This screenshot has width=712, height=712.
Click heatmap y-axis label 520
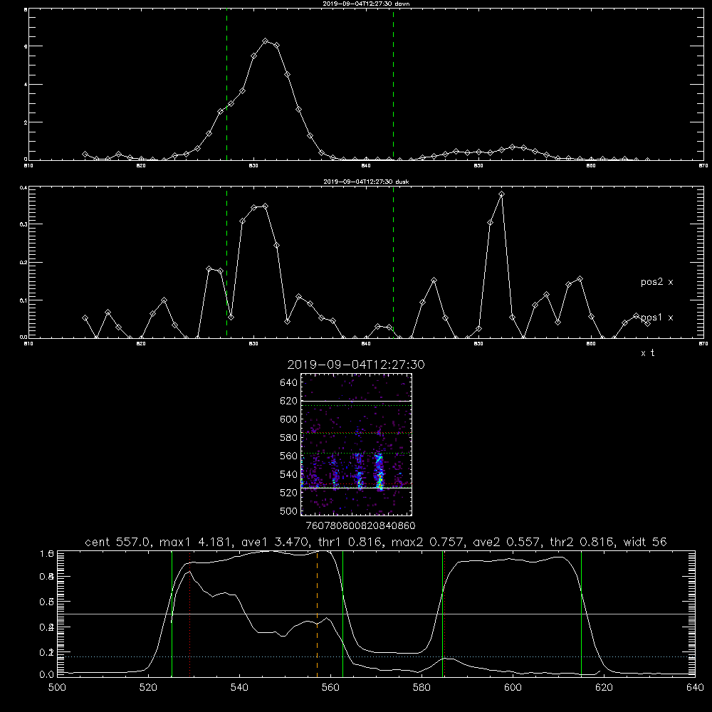coord(289,493)
